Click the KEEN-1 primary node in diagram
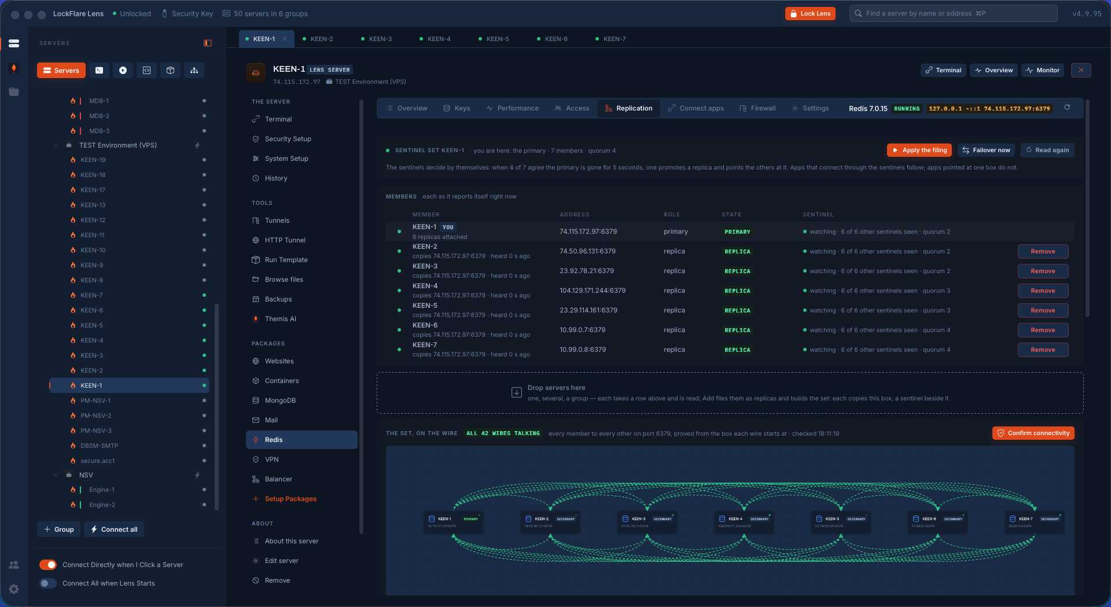Screen dimensions: 1111x607 tap(454, 521)
